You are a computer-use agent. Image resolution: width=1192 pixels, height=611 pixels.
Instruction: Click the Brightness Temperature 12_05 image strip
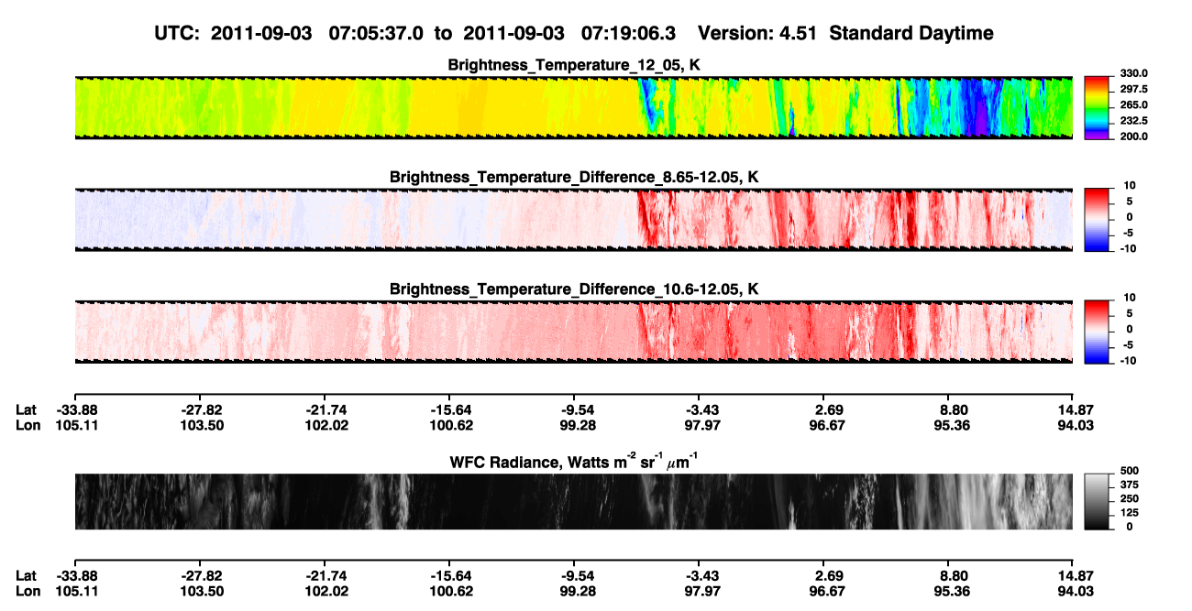[x=574, y=108]
